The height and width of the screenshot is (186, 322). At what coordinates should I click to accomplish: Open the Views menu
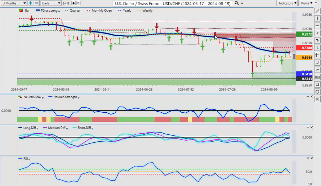(x=306, y=3)
